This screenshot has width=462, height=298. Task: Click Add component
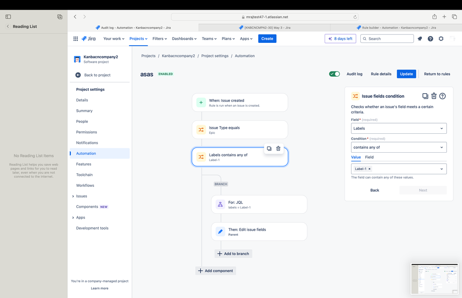[x=216, y=271]
